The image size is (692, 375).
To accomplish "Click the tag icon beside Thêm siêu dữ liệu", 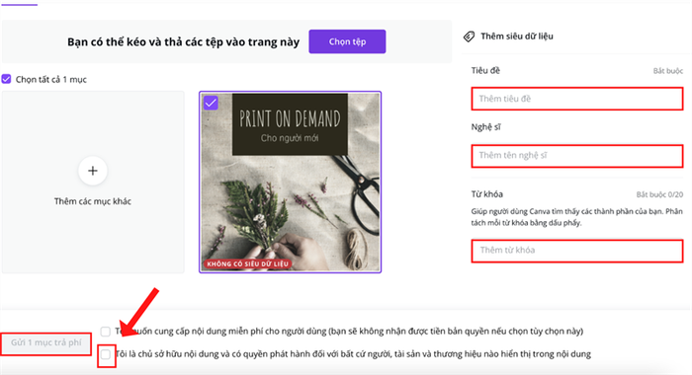I will point(469,37).
